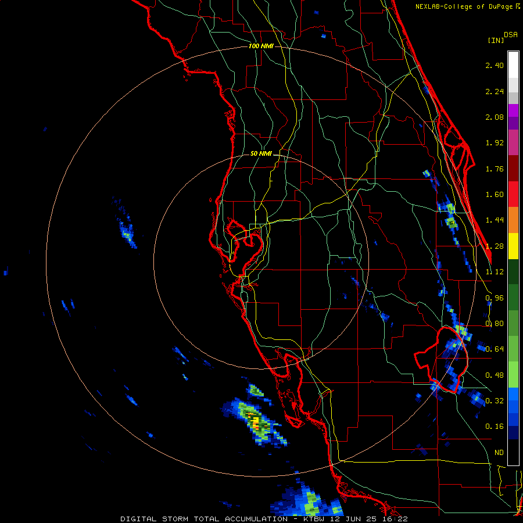Click the DSA product label
This screenshot has width=523, height=523.
[x=511, y=35]
